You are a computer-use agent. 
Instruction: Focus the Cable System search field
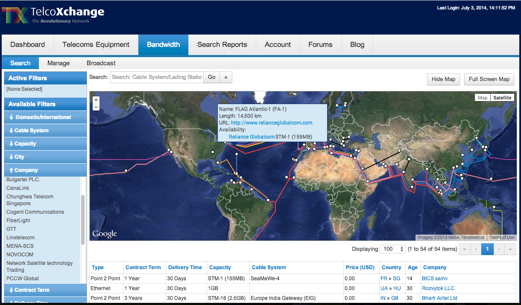(157, 77)
